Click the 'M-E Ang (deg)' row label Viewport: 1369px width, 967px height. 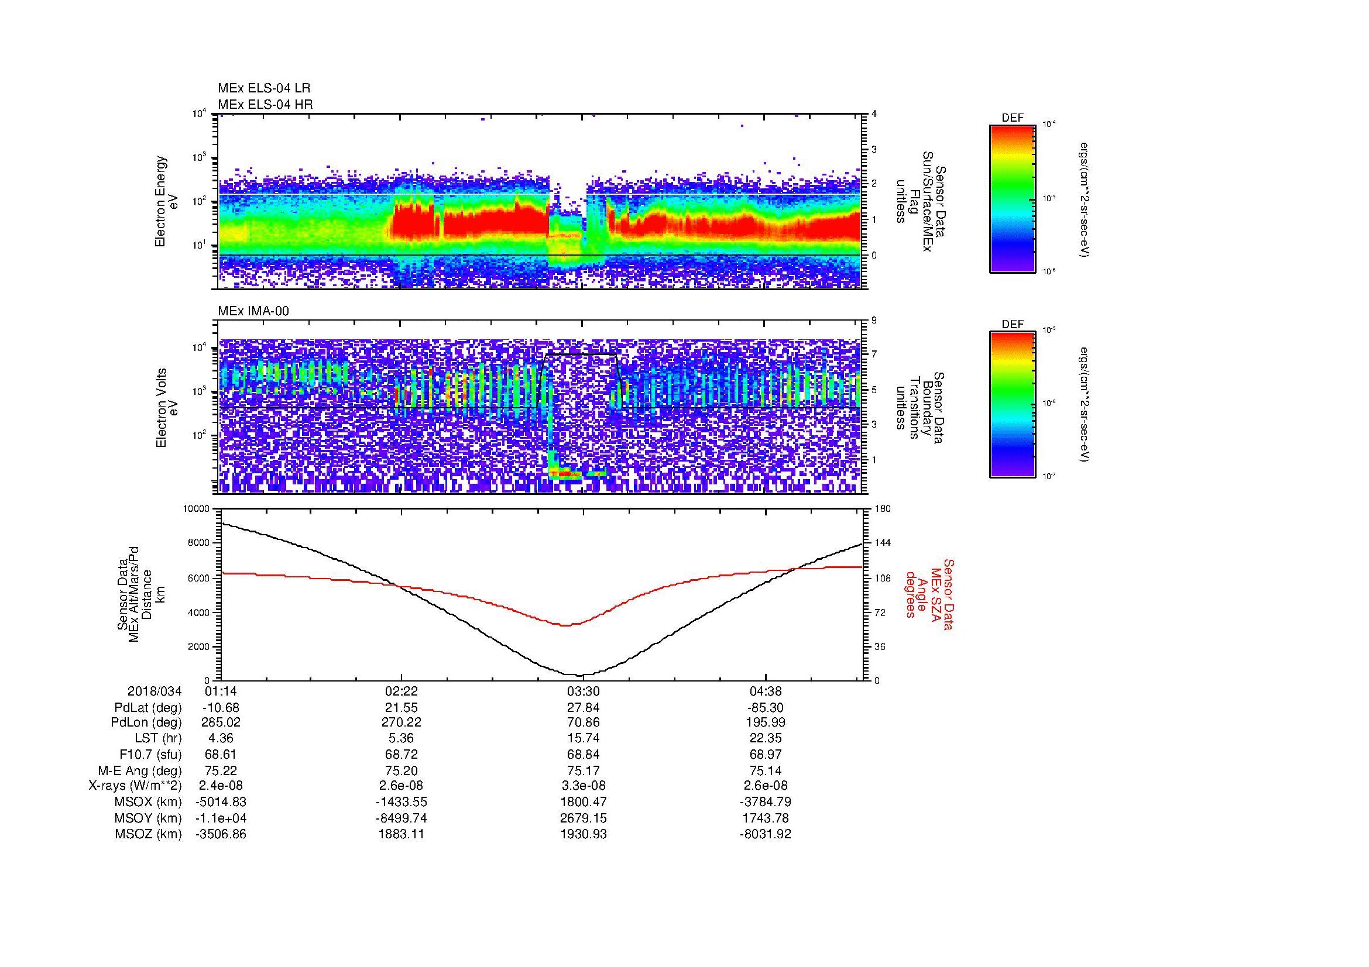139,770
